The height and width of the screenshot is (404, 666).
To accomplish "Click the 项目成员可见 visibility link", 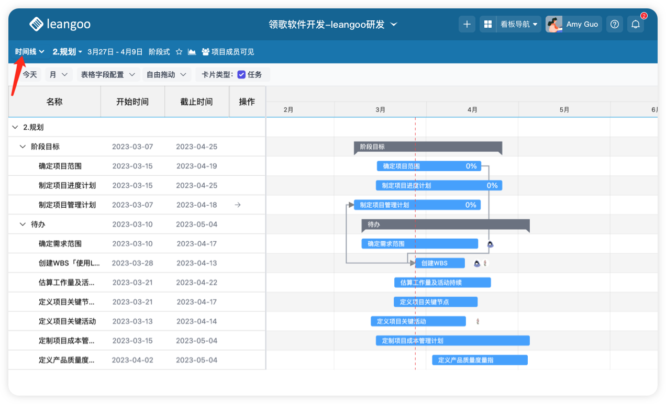I will point(228,52).
